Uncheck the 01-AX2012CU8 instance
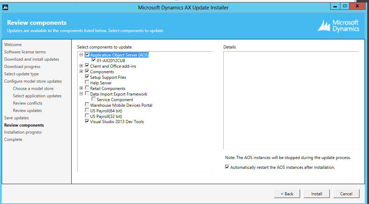Screen dimensions: 369x204 [x=93, y=60]
